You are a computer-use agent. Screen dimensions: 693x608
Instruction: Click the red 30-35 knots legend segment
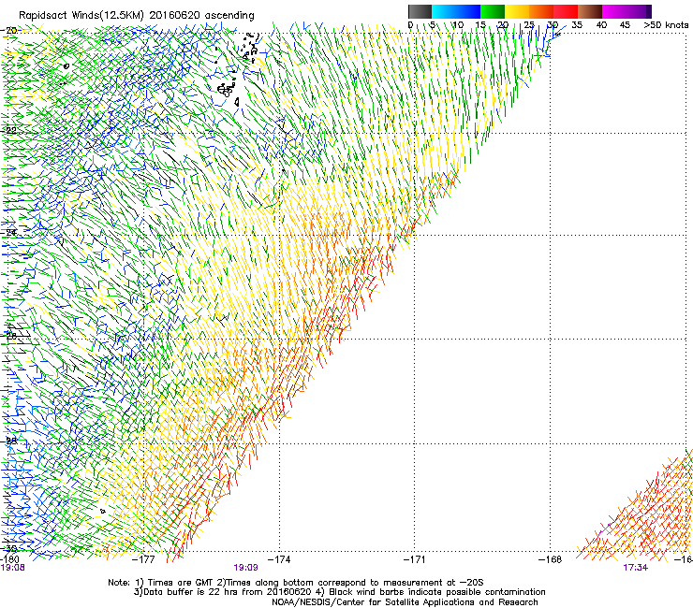click(x=566, y=11)
